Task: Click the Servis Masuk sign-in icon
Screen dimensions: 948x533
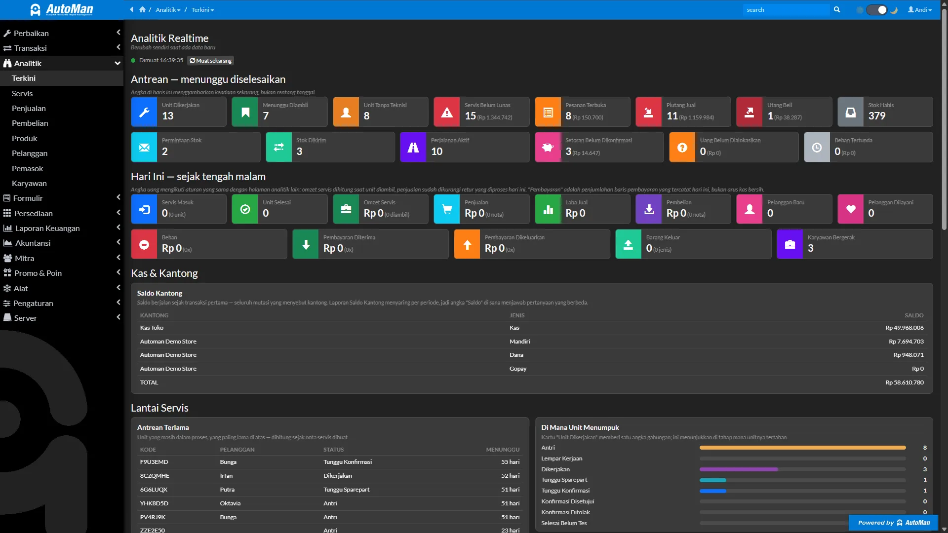Action: (x=144, y=209)
